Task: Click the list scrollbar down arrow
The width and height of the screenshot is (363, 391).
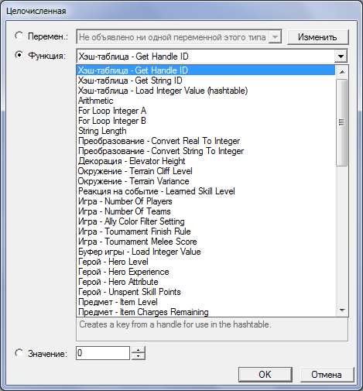Action: (342, 310)
